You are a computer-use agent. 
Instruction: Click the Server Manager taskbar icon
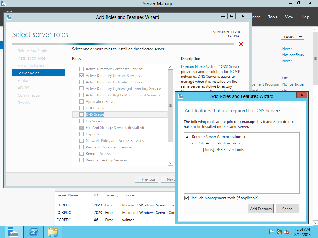(13, 232)
